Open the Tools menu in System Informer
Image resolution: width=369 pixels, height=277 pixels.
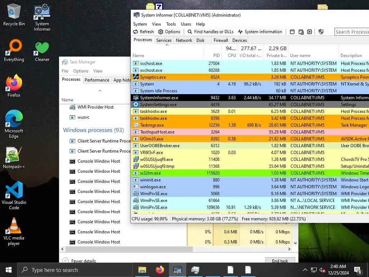click(x=171, y=24)
